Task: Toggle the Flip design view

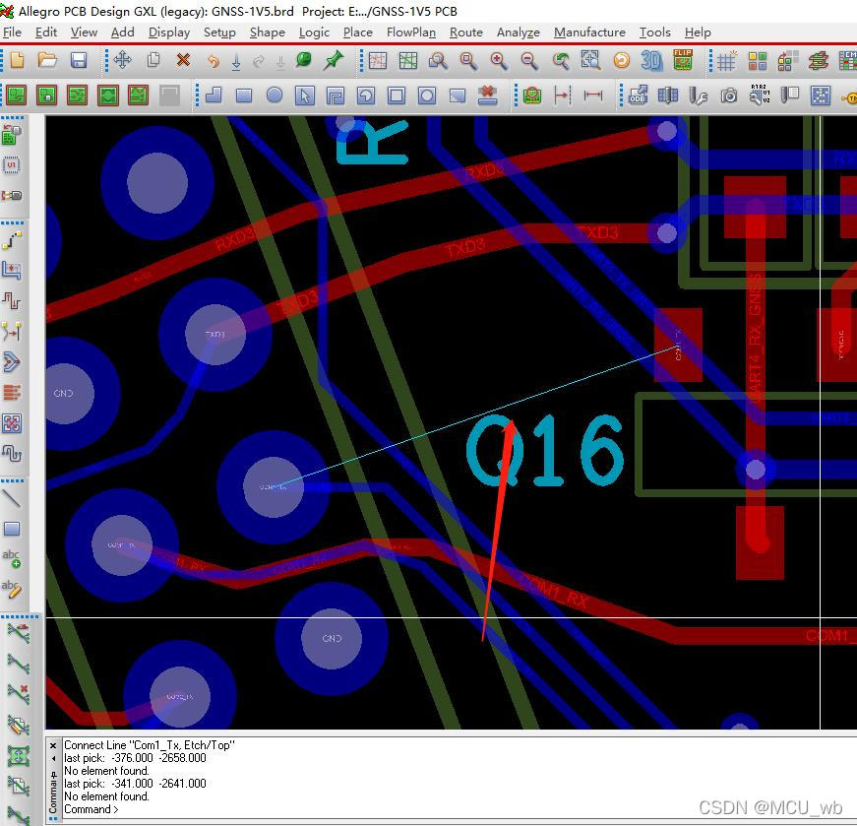Action: pyautogui.click(x=683, y=61)
